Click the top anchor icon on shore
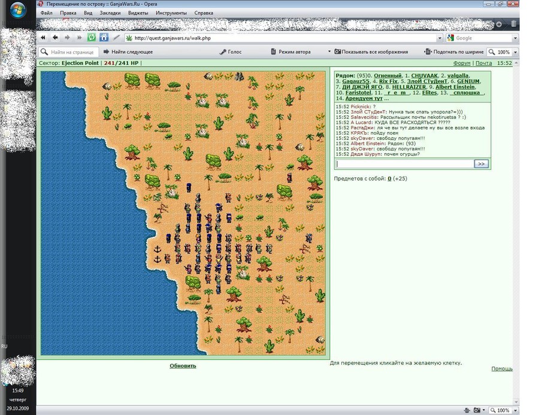The width and height of the screenshot is (557, 415). (x=158, y=250)
